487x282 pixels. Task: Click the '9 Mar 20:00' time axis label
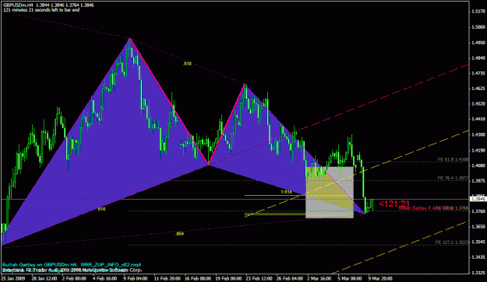[x=380, y=279]
